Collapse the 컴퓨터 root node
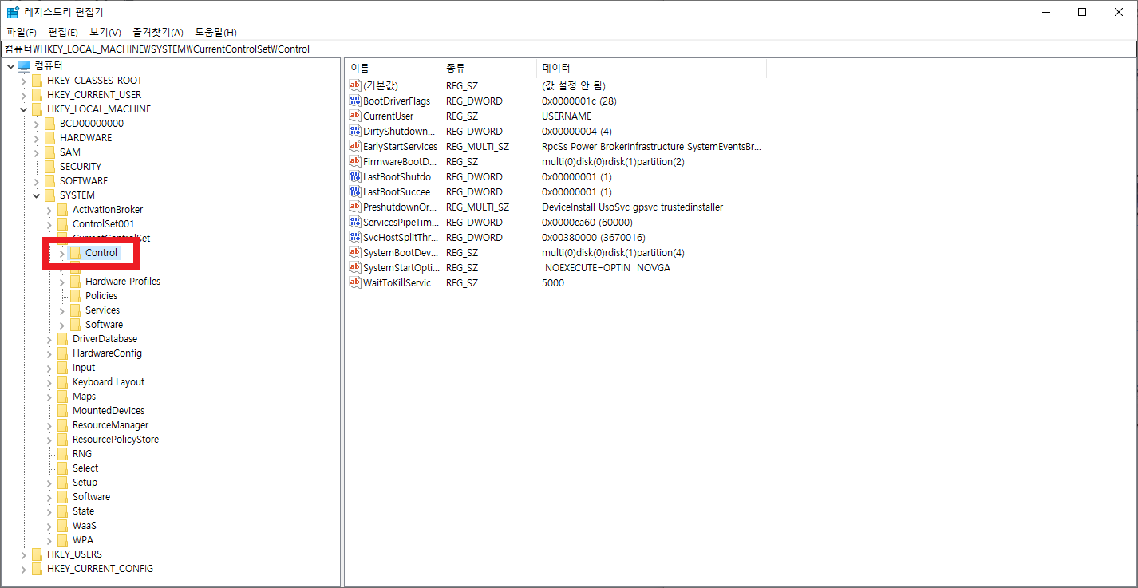Screen dimensions: 1138x588 coord(10,65)
